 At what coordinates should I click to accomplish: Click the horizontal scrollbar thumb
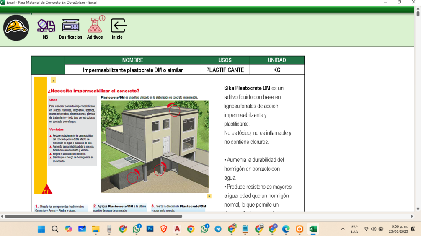93,216
